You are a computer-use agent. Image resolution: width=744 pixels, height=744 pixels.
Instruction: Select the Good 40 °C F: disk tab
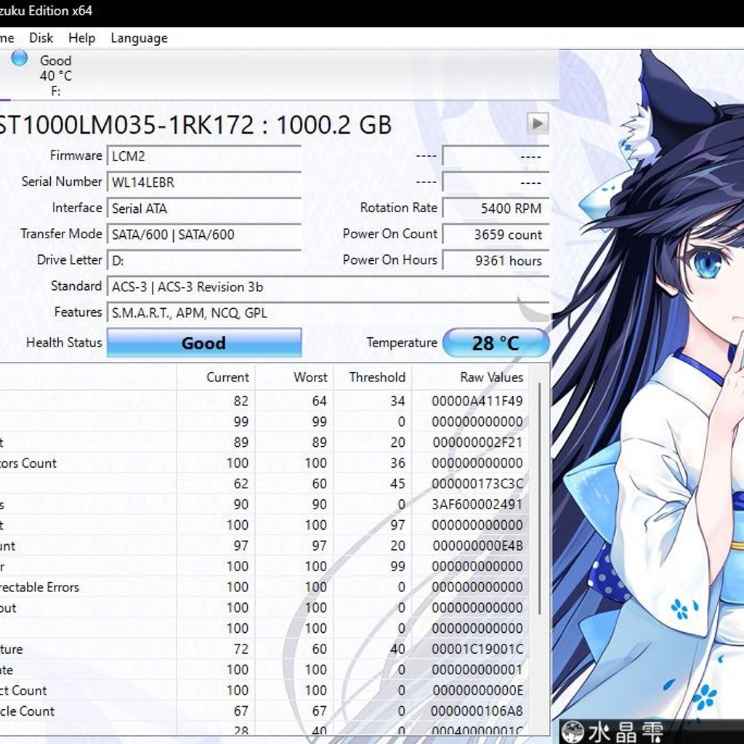coord(43,75)
